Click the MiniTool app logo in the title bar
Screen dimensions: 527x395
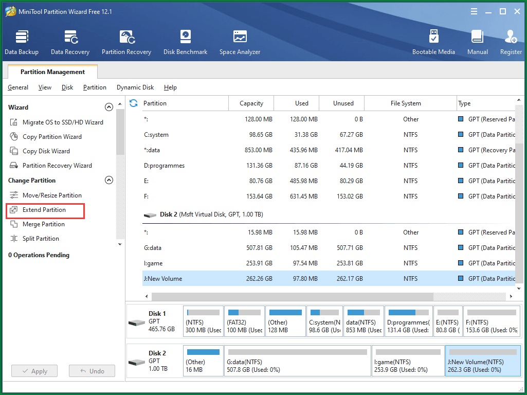(x=10, y=11)
